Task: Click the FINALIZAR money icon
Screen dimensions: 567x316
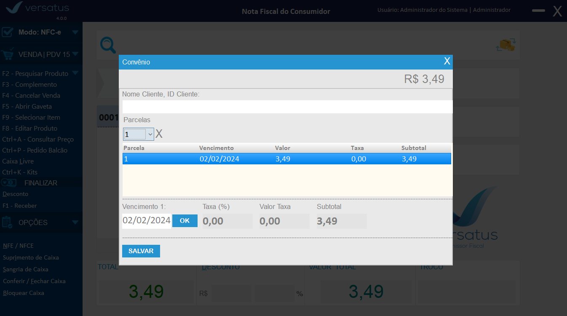Action: coord(9,183)
